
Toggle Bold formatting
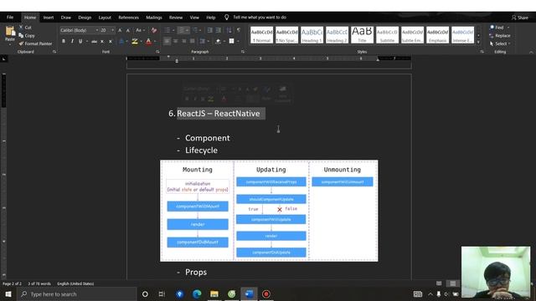pyautogui.click(x=64, y=41)
